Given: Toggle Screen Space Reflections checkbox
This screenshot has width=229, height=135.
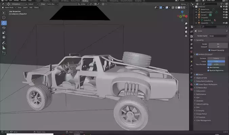Looking at the screenshot, I should (x=197, y=84).
